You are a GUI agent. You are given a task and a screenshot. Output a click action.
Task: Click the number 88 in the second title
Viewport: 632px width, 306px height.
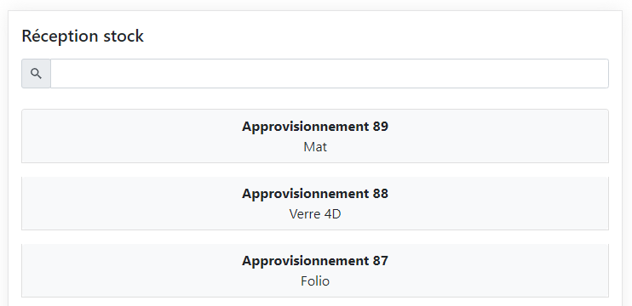pyautogui.click(x=381, y=194)
